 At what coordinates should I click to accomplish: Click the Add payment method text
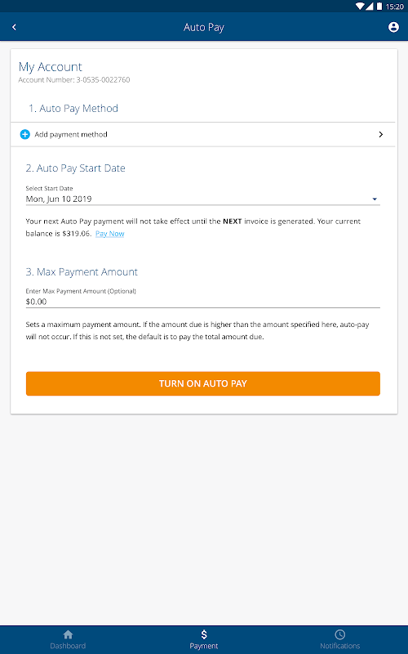click(x=71, y=134)
